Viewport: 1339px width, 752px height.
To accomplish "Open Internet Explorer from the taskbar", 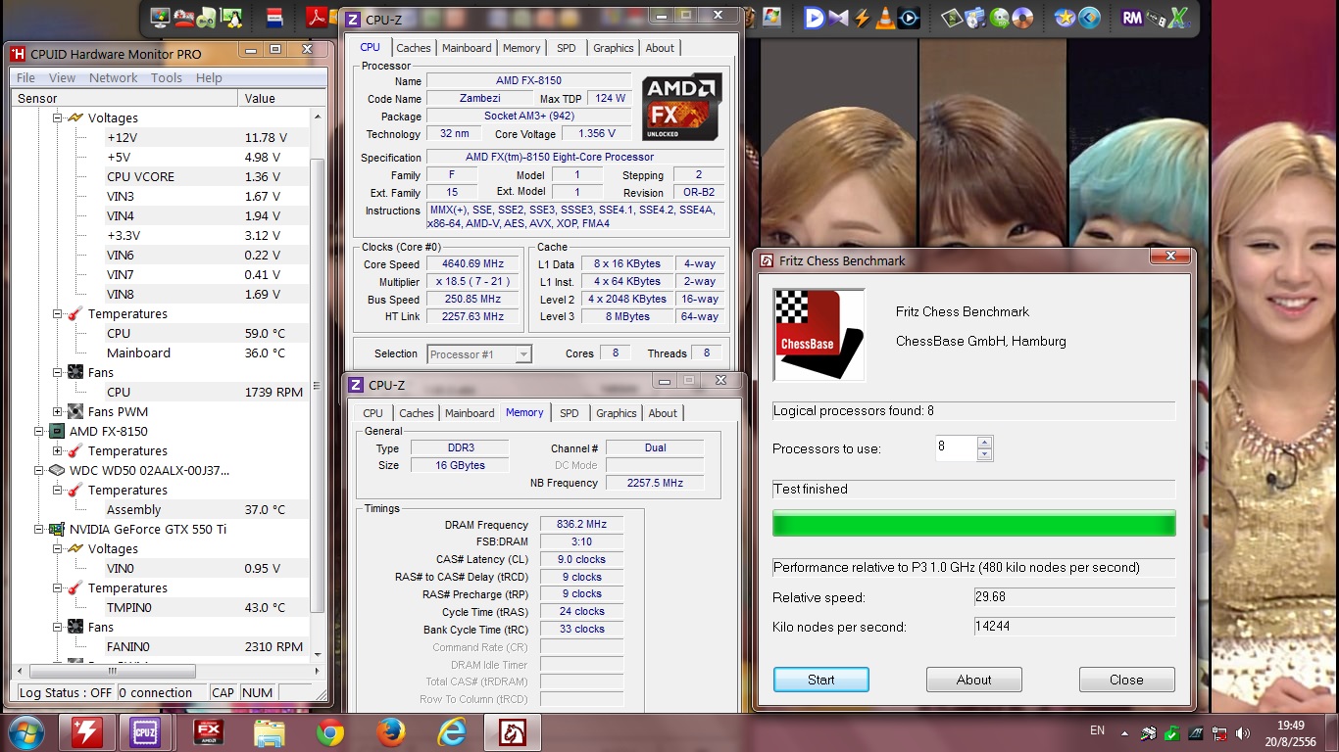I will pos(452,731).
